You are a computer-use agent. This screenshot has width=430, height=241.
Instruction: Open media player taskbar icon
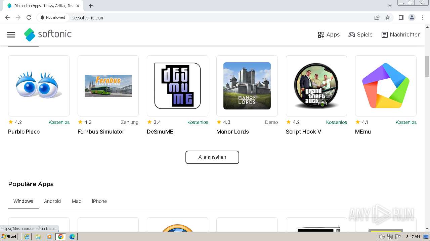pyautogui.click(x=49, y=237)
